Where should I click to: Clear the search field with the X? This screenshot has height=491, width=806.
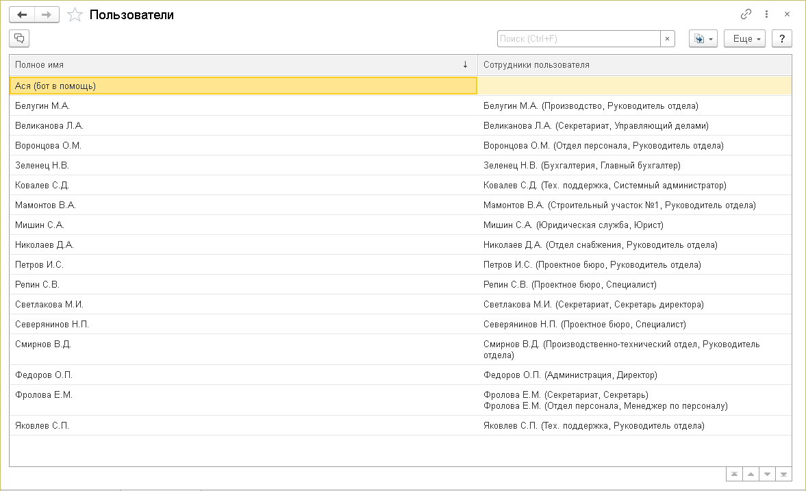point(668,39)
